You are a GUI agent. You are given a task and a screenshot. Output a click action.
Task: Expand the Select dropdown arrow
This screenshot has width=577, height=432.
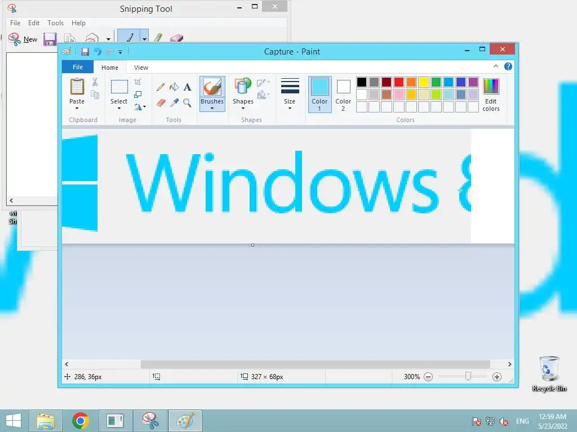point(119,109)
